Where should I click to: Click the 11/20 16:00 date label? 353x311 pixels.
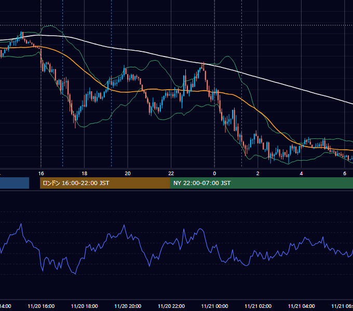point(41,306)
